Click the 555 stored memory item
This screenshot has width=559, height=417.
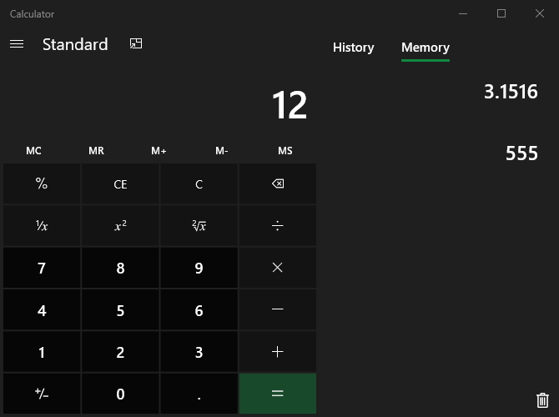coord(521,153)
